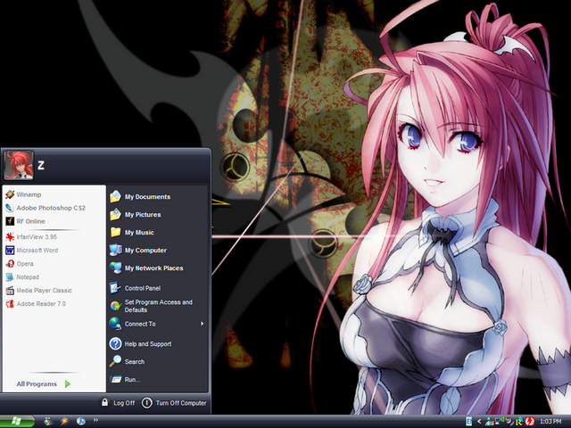The image size is (571, 428).
Task: Open Help and Support
Action: [141, 343]
